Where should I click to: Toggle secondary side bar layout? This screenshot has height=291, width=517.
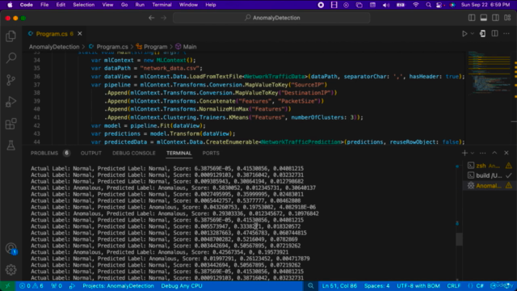point(495,18)
